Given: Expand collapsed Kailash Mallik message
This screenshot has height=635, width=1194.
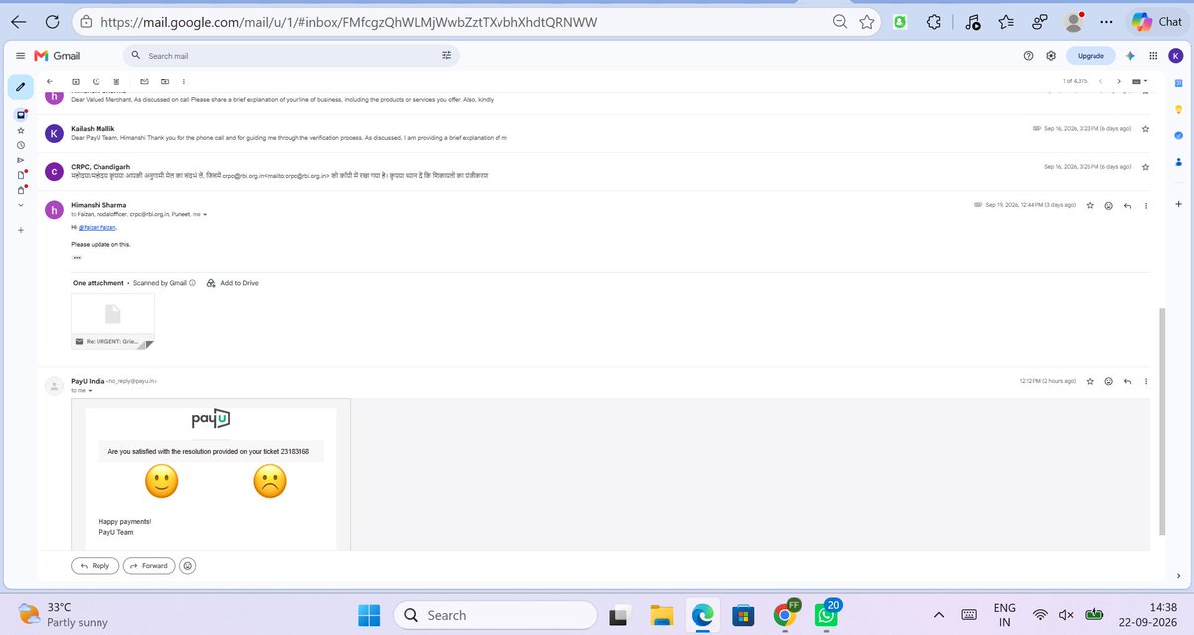Looking at the screenshot, I should click(x=597, y=133).
